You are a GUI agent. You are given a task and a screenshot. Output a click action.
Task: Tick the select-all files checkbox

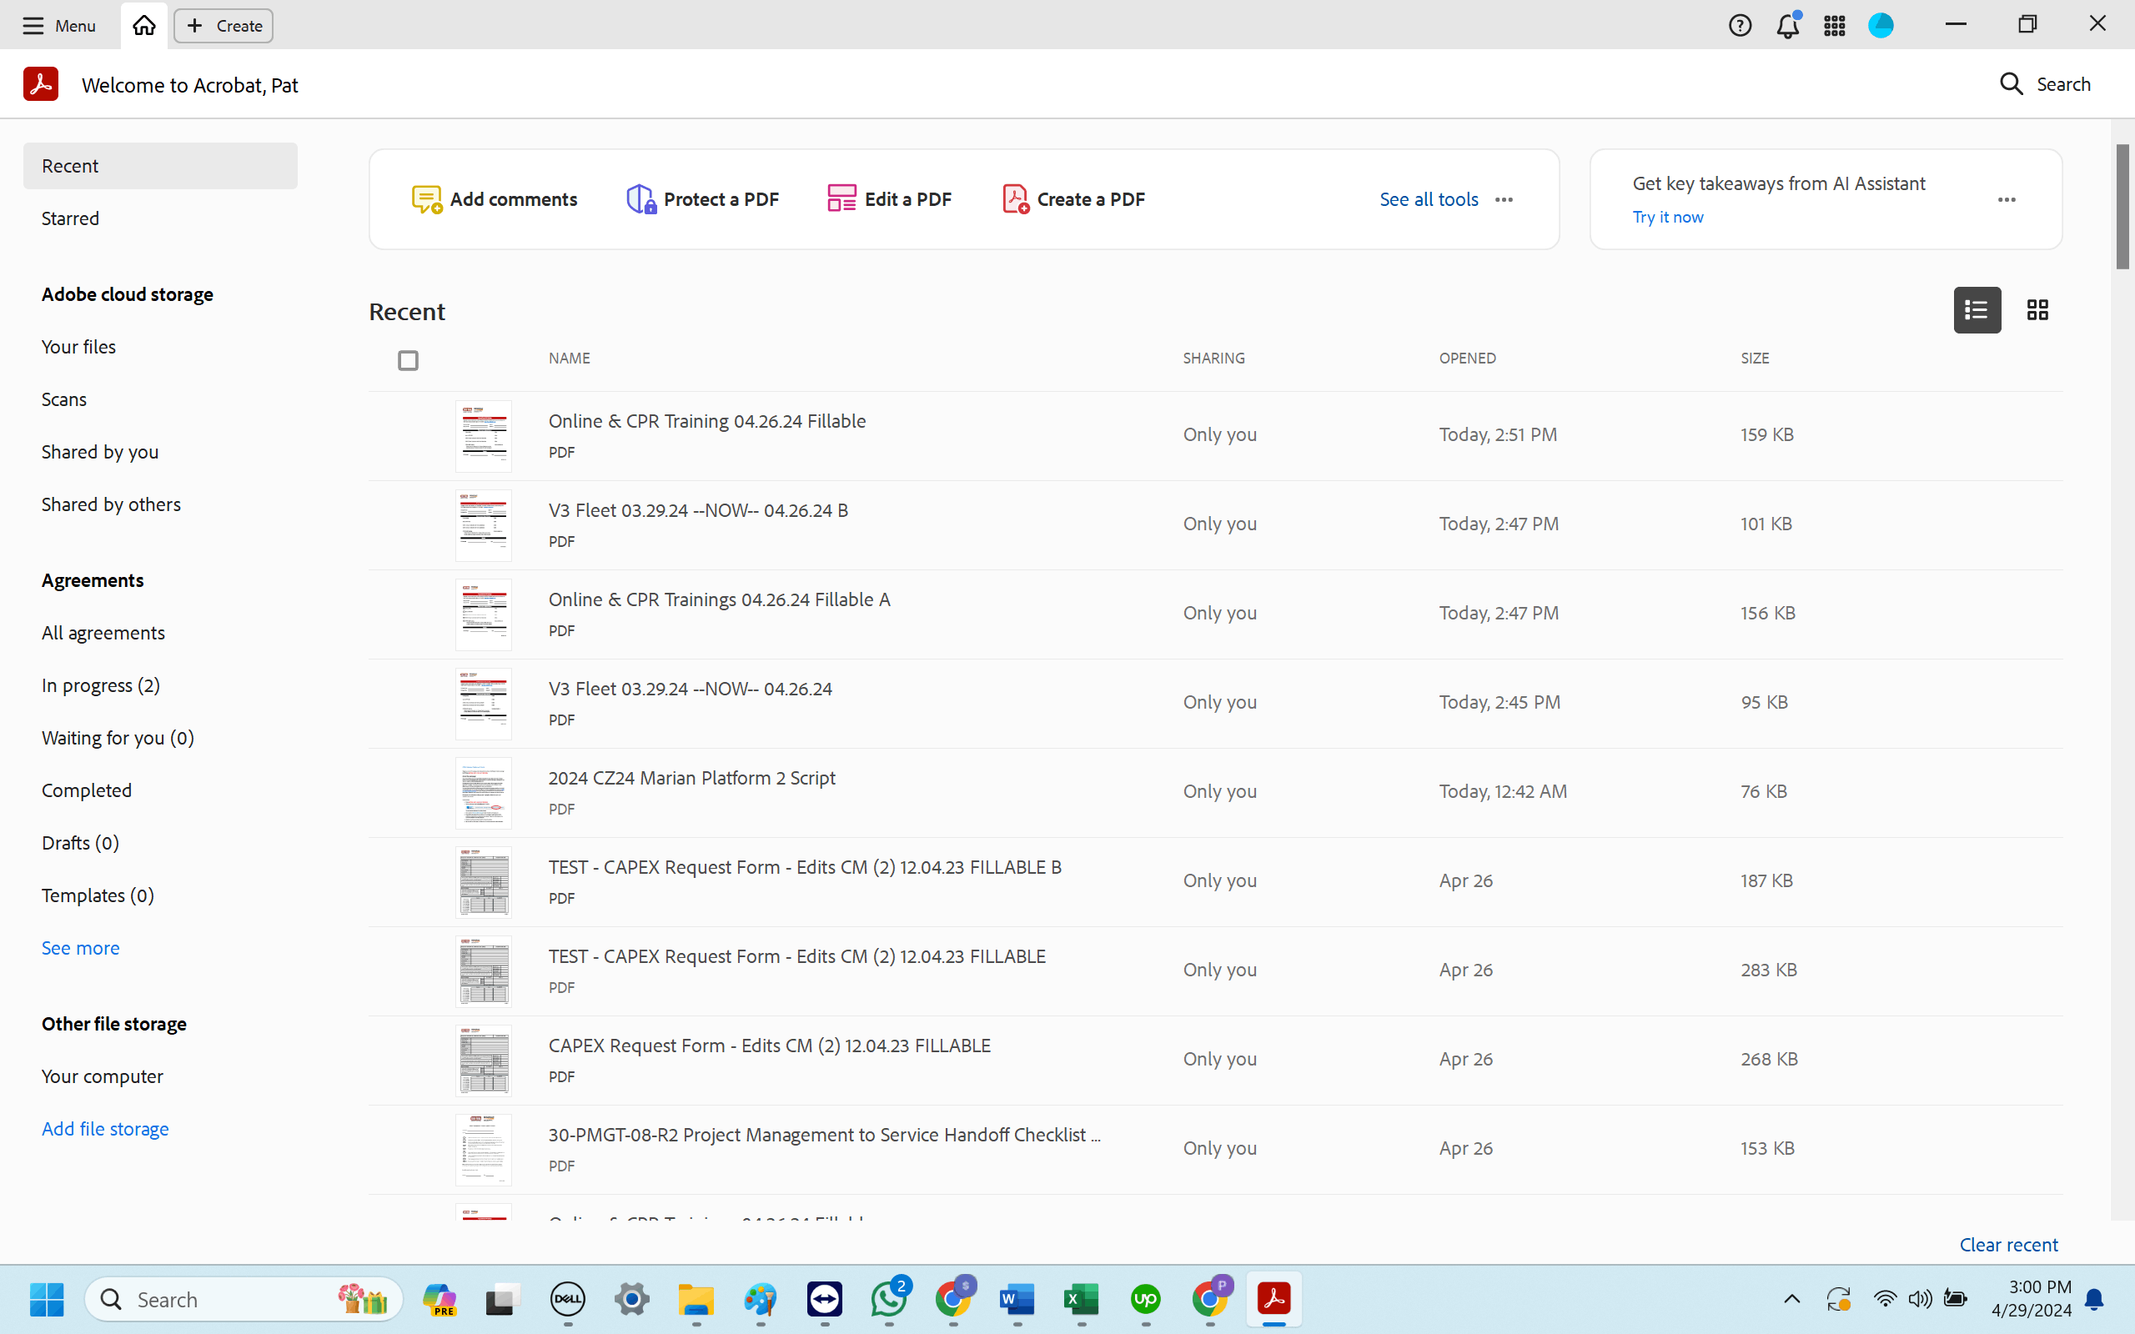408,360
